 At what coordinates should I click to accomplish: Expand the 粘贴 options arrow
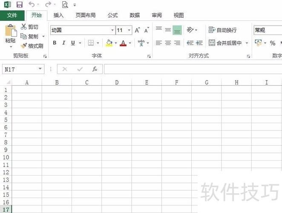[11, 47]
